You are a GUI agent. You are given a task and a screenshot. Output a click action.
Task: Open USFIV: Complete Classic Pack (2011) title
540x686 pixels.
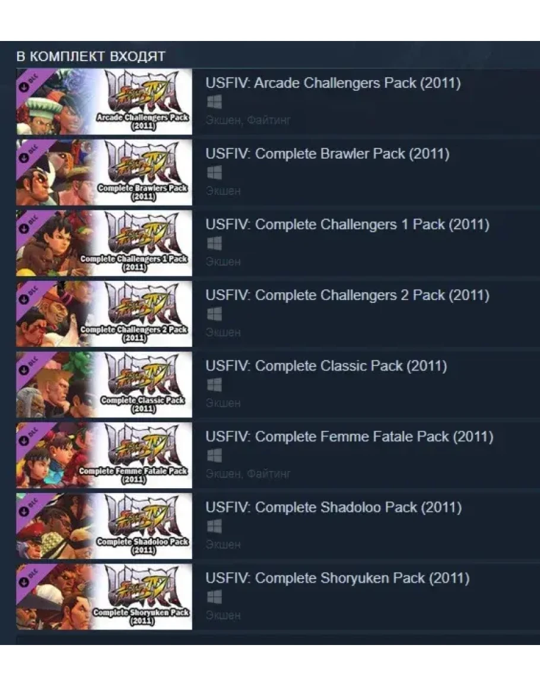(x=326, y=366)
